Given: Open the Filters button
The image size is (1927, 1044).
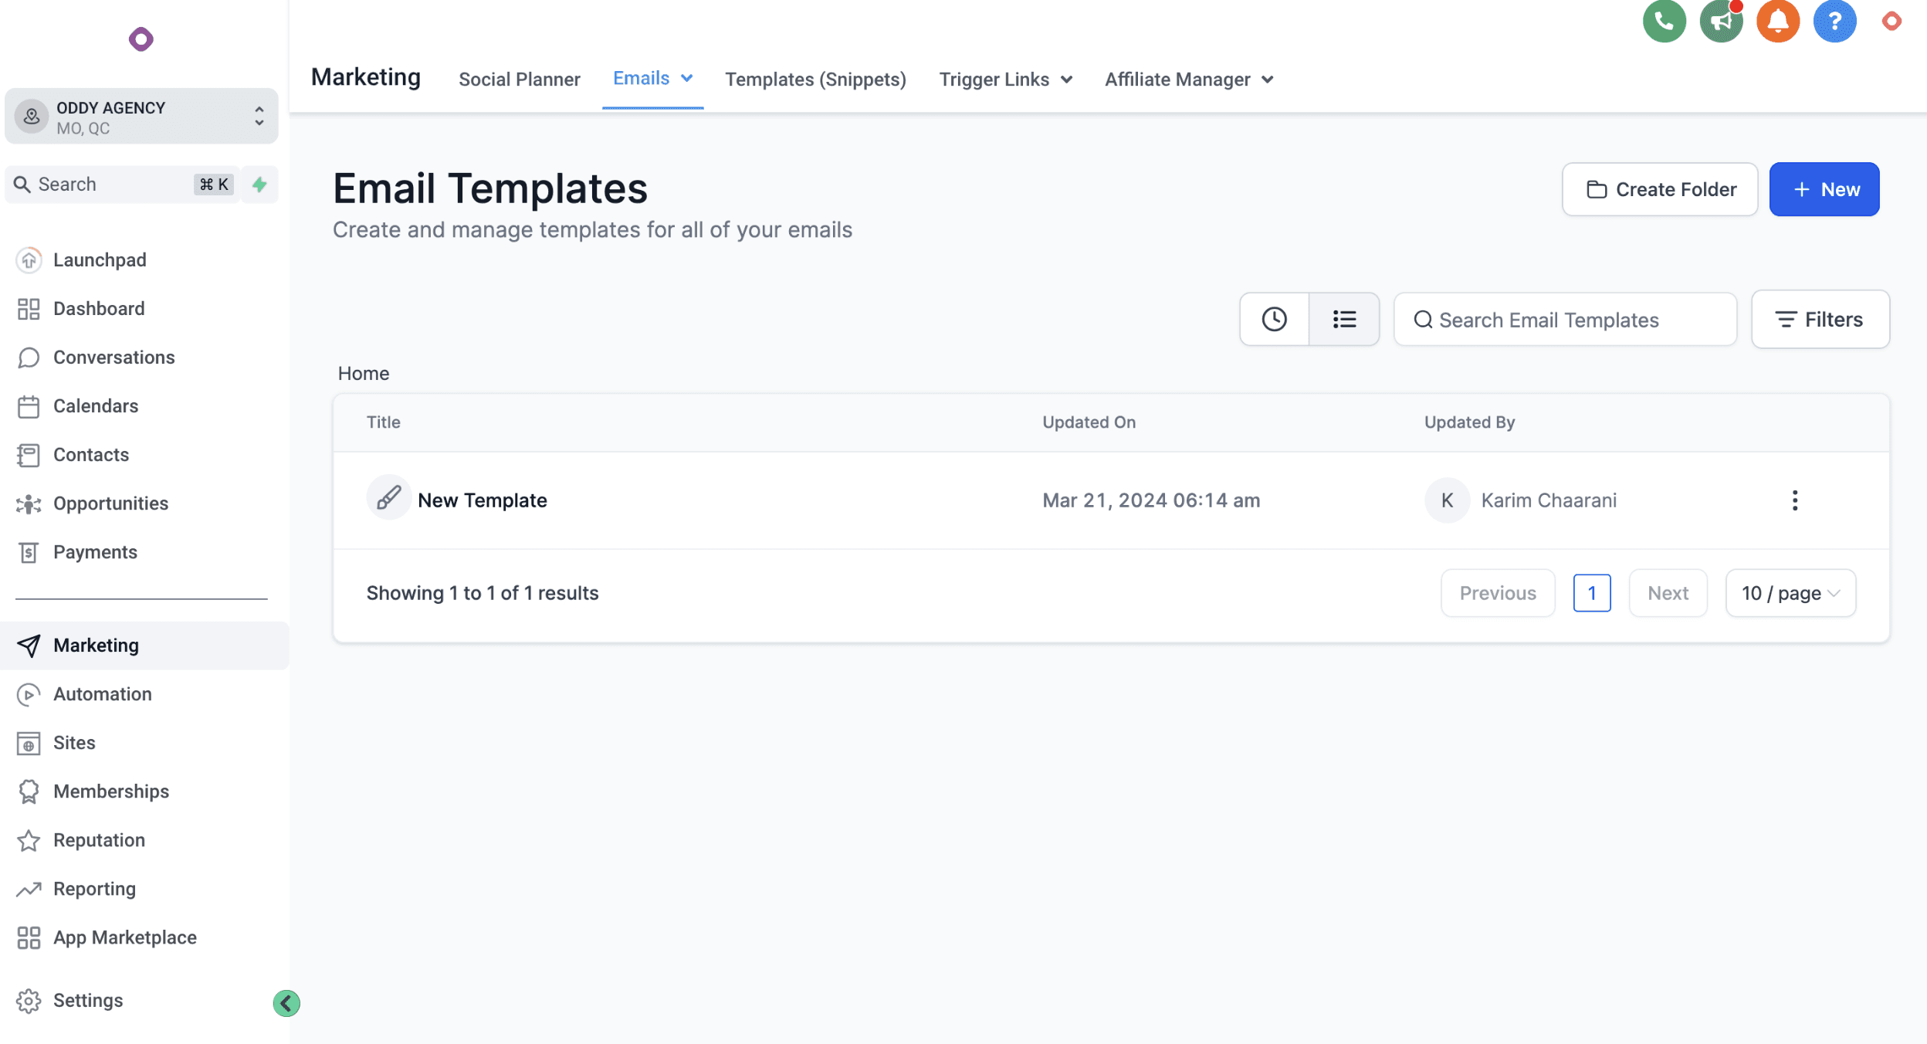Looking at the screenshot, I should (x=1820, y=320).
